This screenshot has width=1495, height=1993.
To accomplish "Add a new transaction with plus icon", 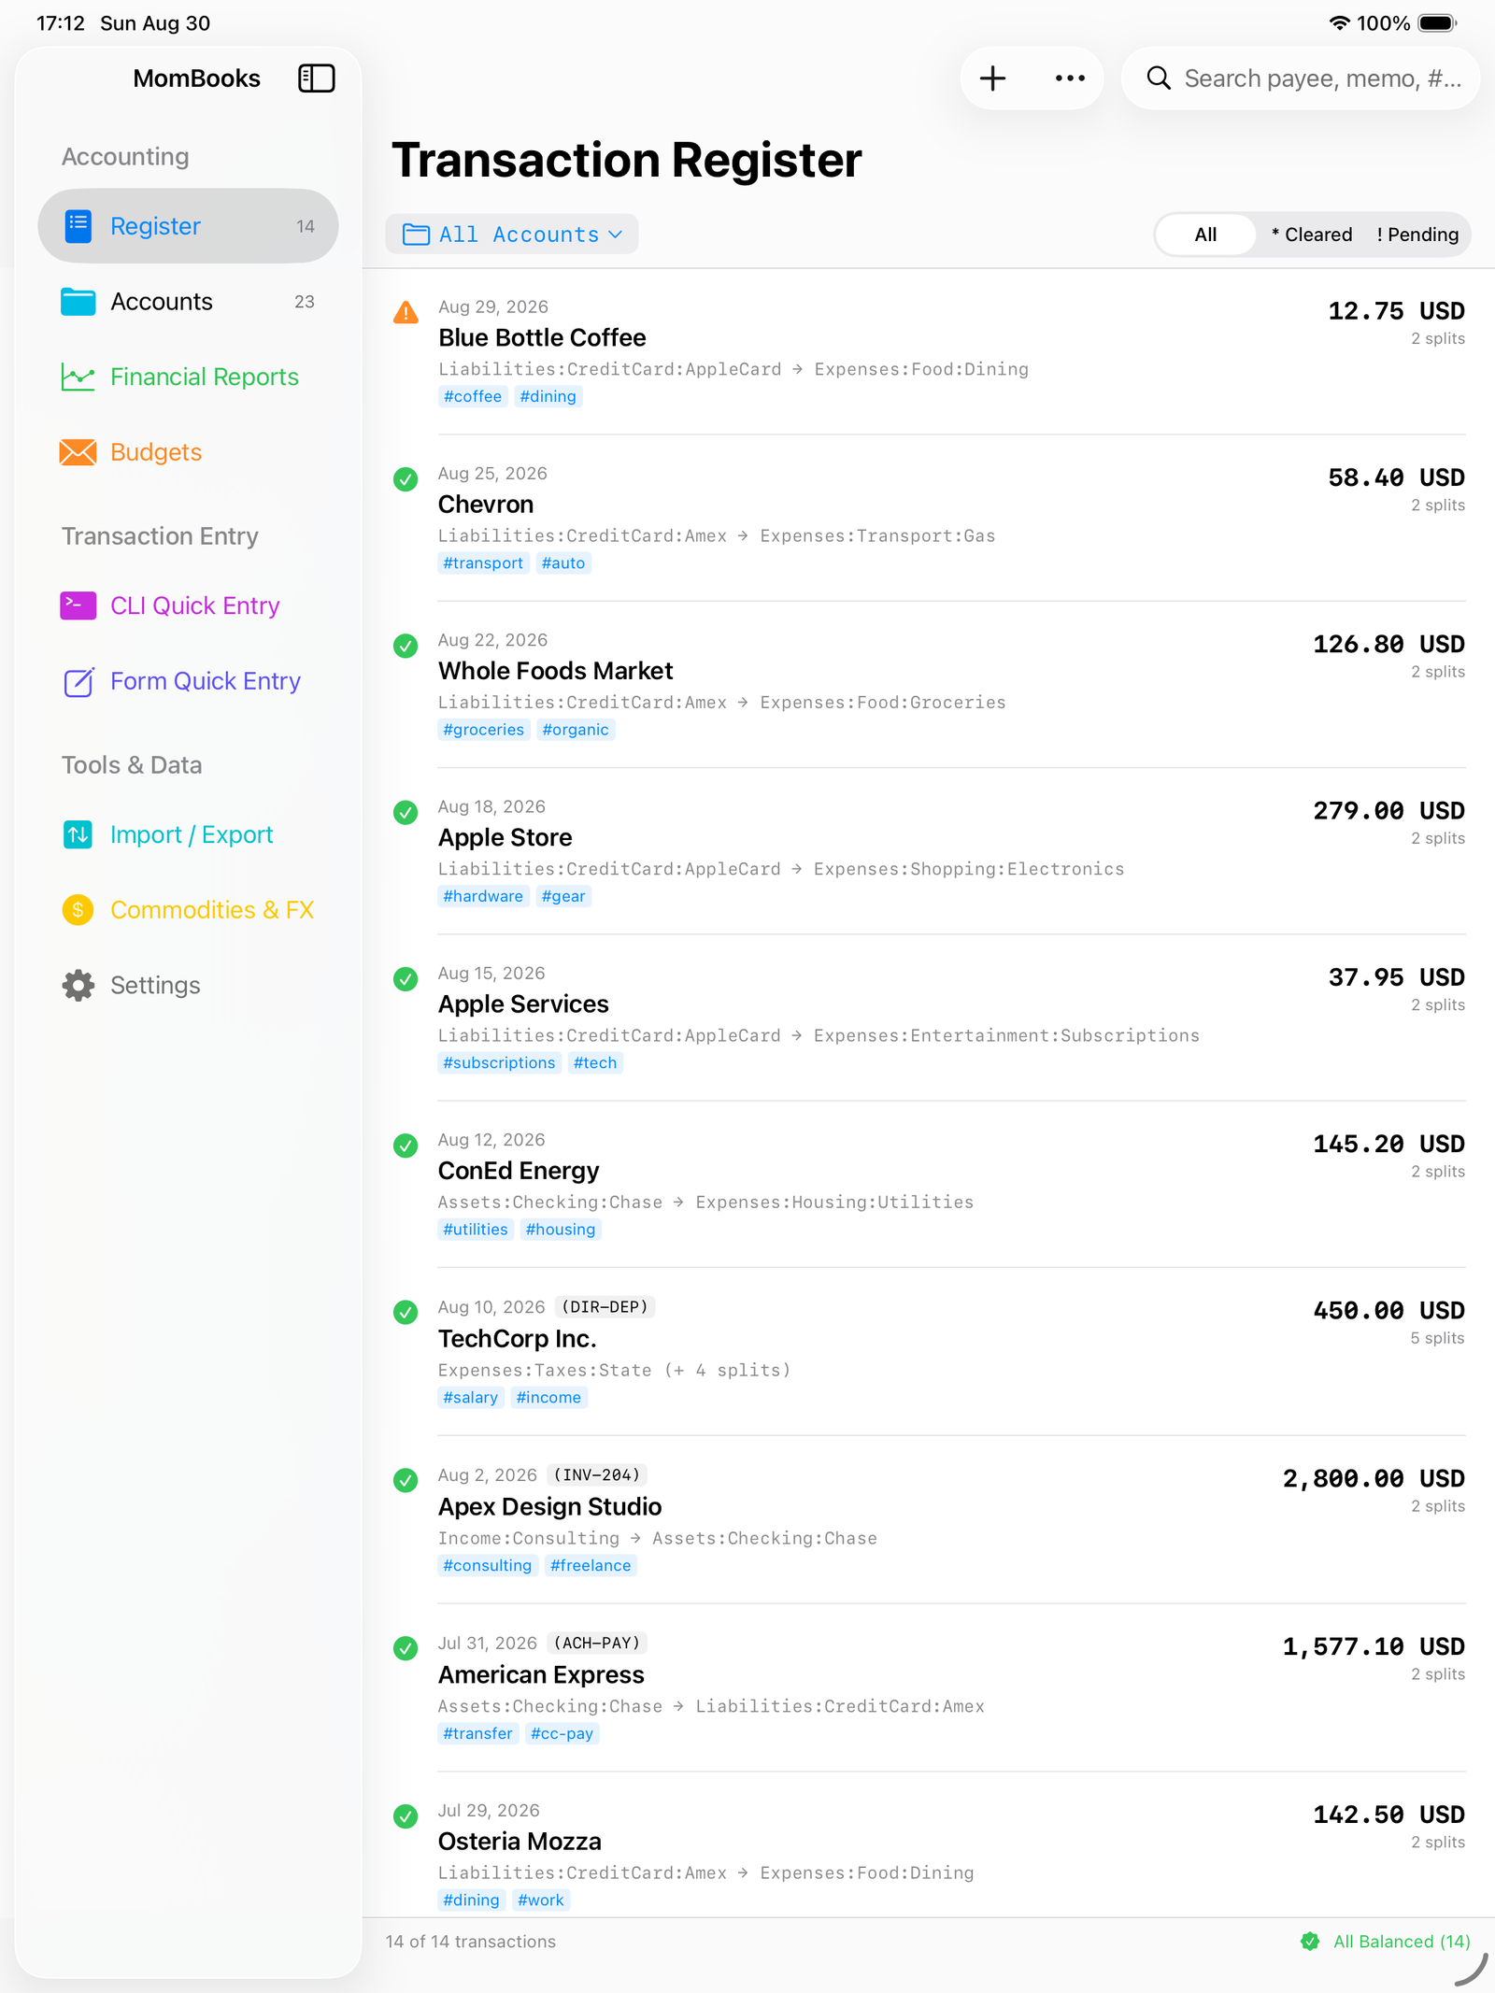I will pyautogui.click(x=992, y=78).
